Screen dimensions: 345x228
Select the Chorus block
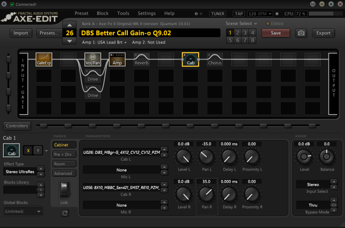coord(214,59)
